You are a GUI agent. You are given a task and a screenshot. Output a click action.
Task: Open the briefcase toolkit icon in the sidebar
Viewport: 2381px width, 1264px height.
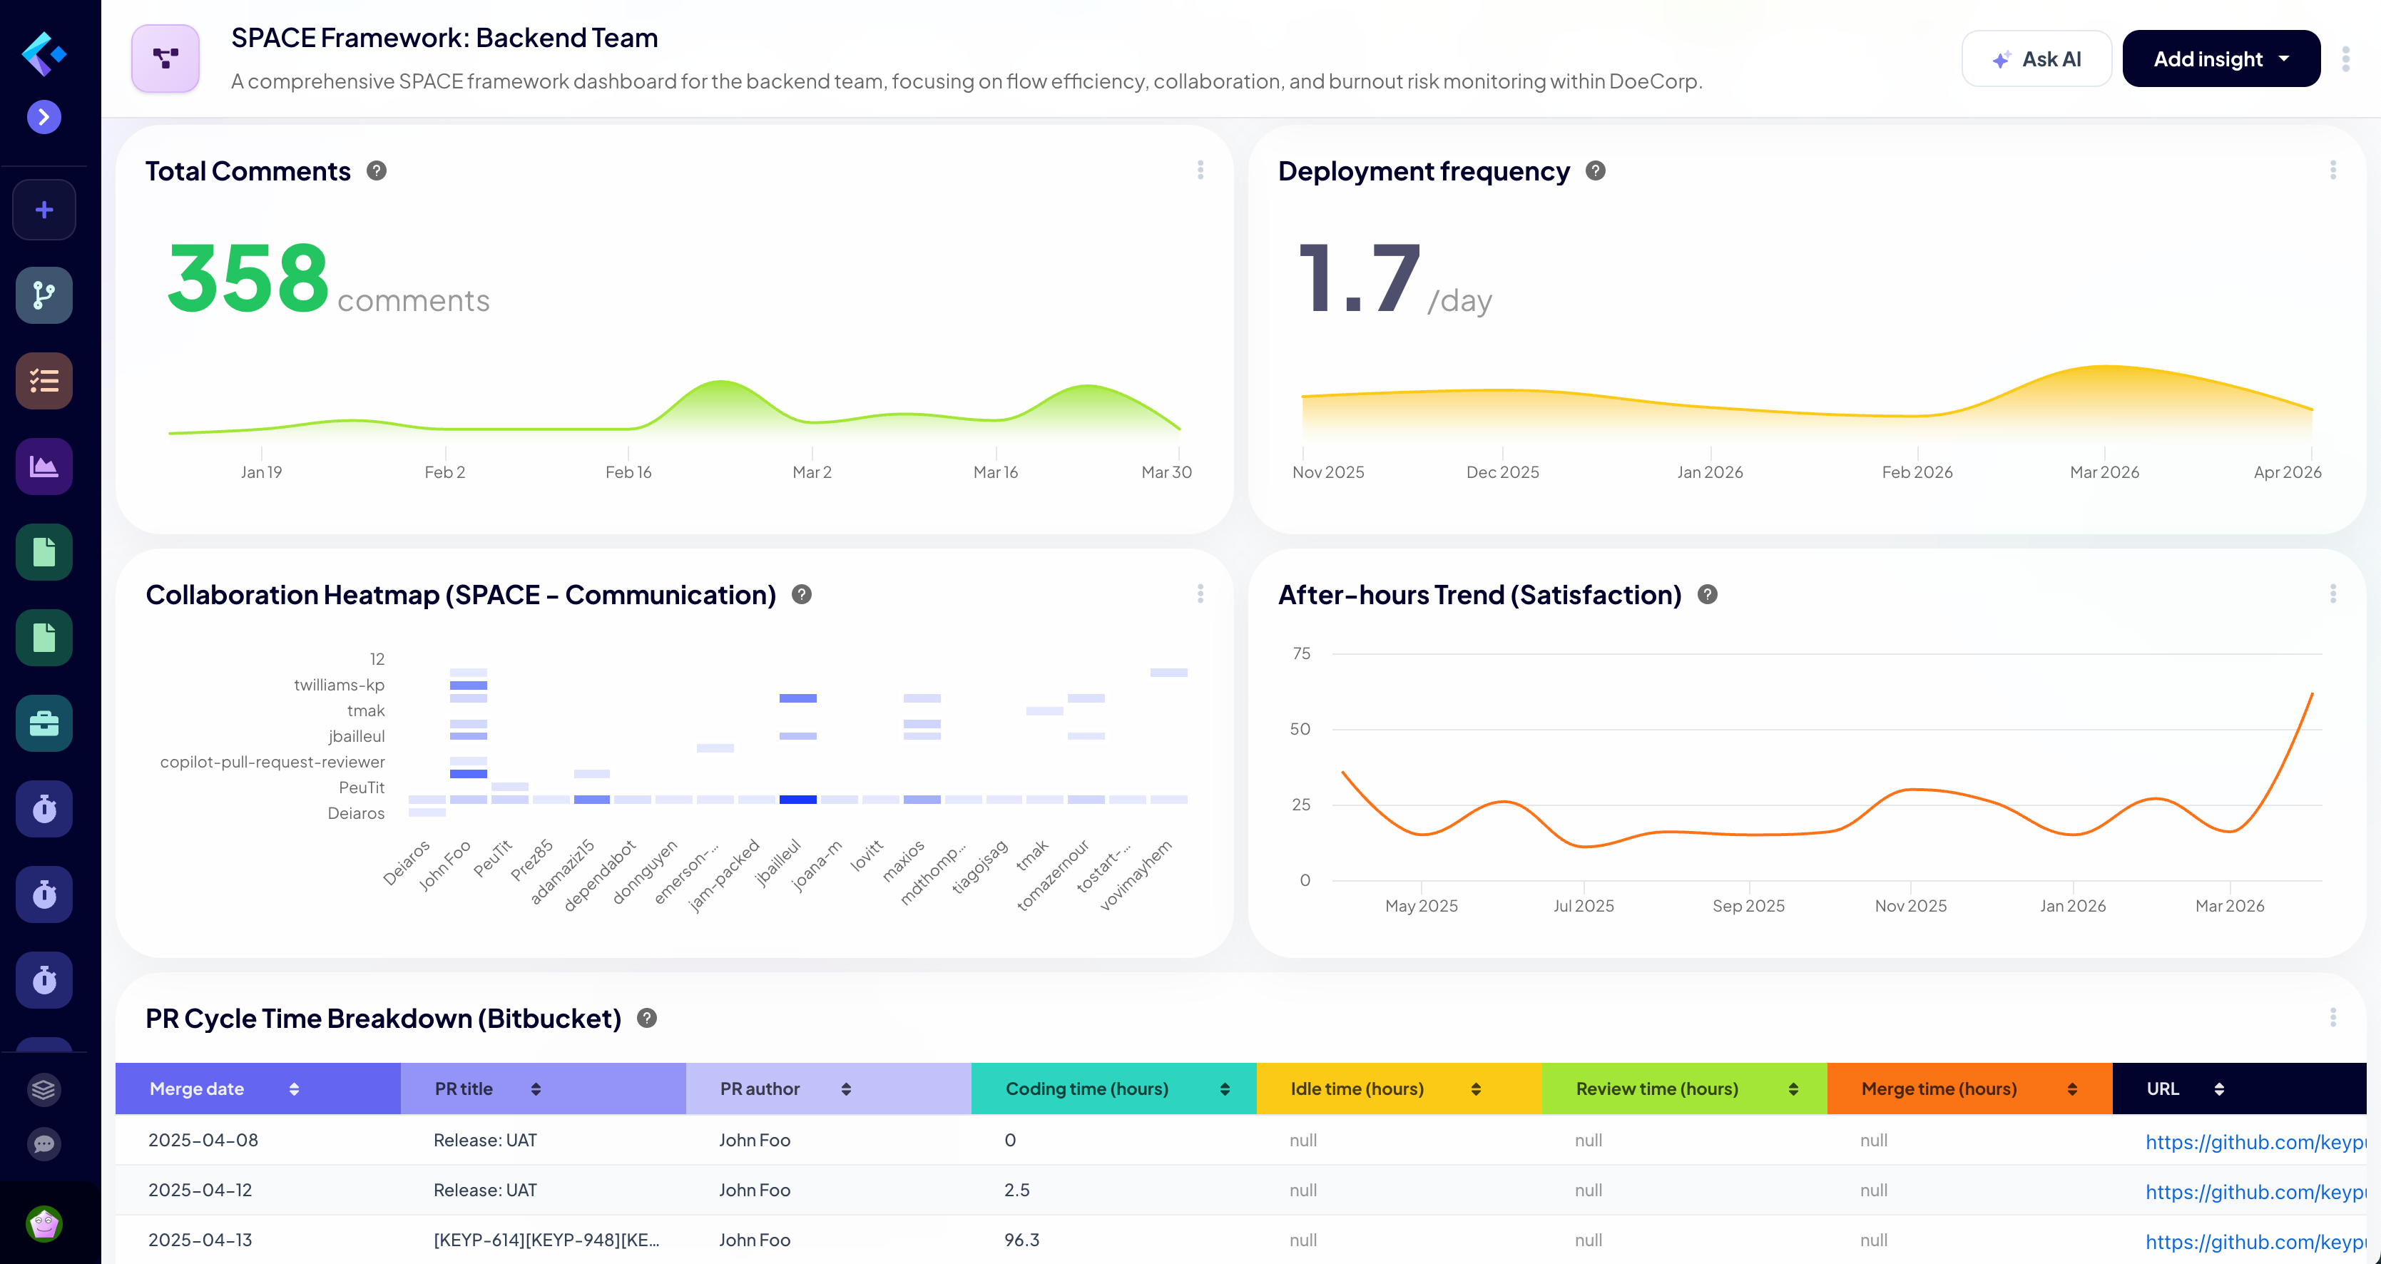(x=44, y=723)
